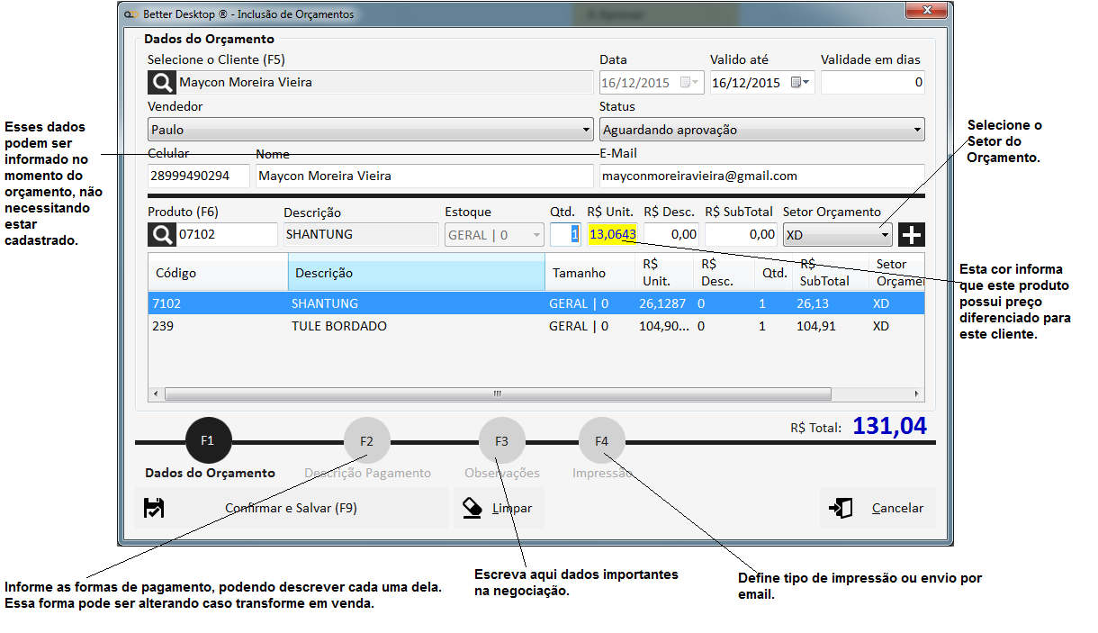Click the client search magnifier icon
The width and height of the screenshot is (1098, 633).
161,83
